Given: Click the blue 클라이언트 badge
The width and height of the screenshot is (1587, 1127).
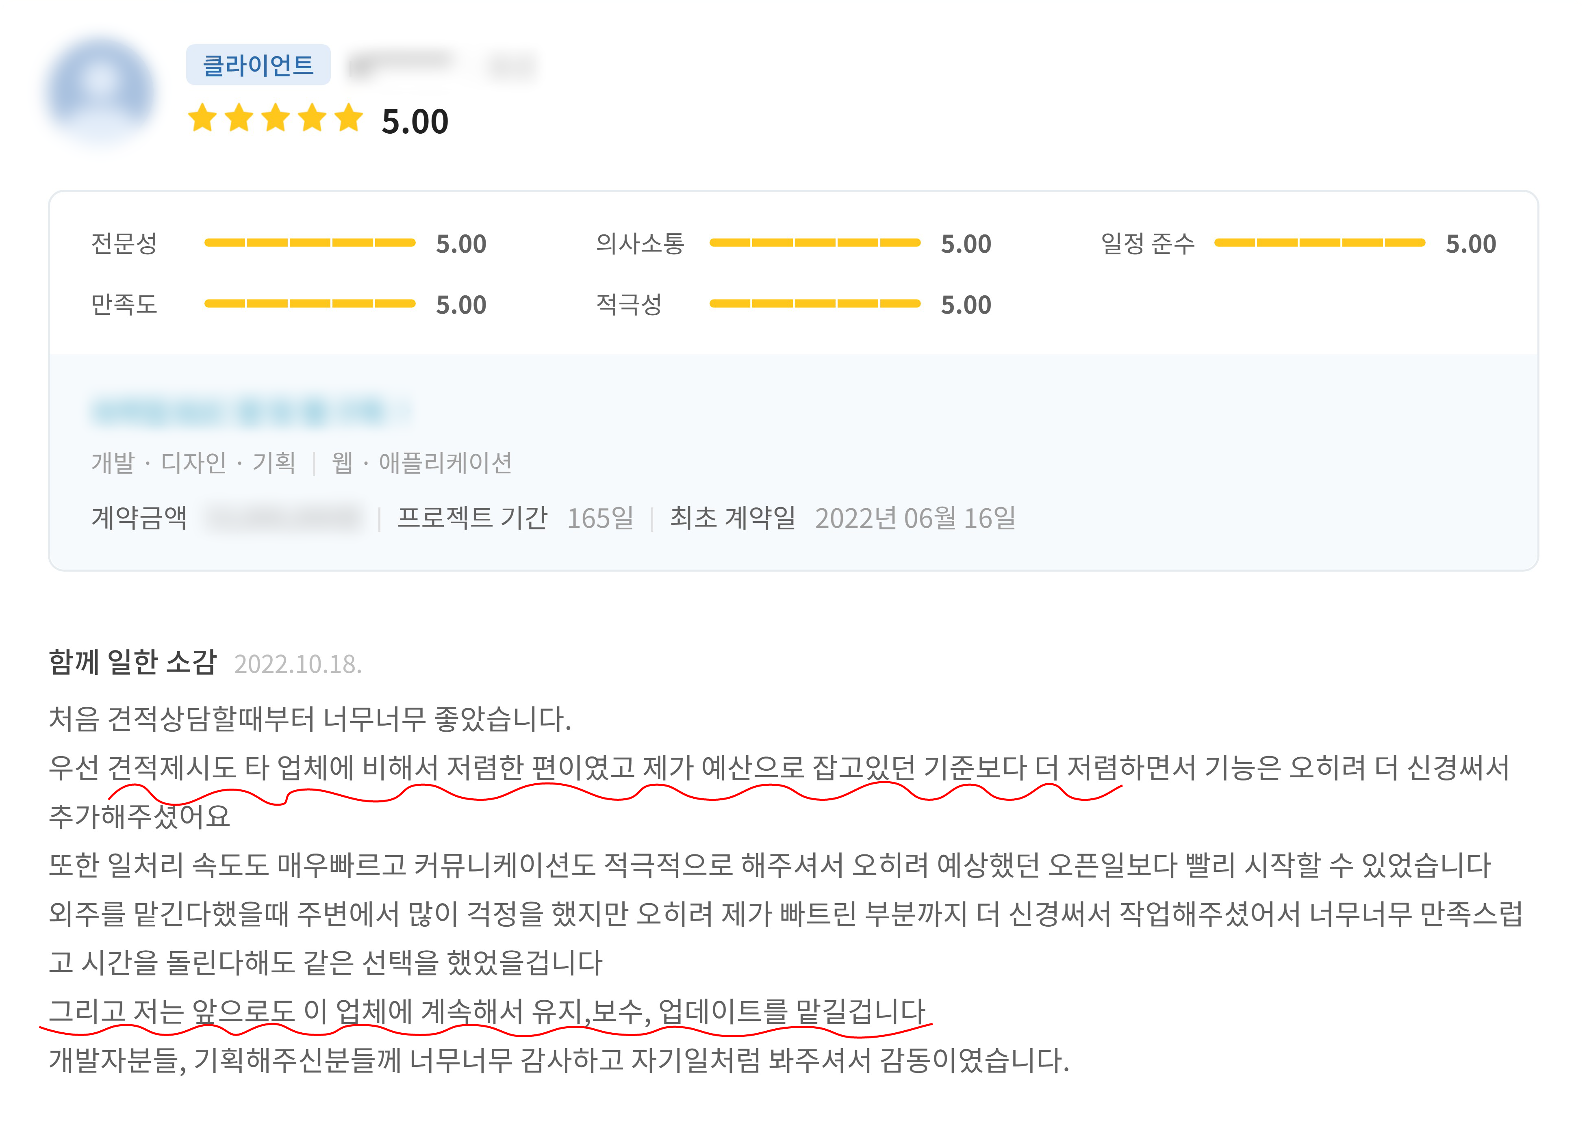Looking at the screenshot, I should pyautogui.click(x=258, y=65).
